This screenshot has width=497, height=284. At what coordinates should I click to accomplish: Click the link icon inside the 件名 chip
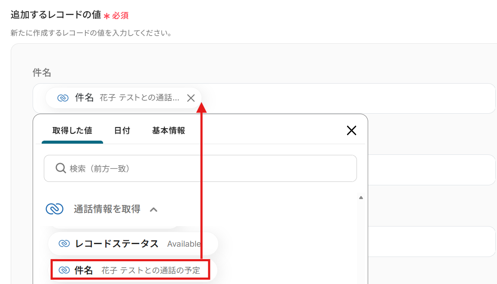coord(63,98)
